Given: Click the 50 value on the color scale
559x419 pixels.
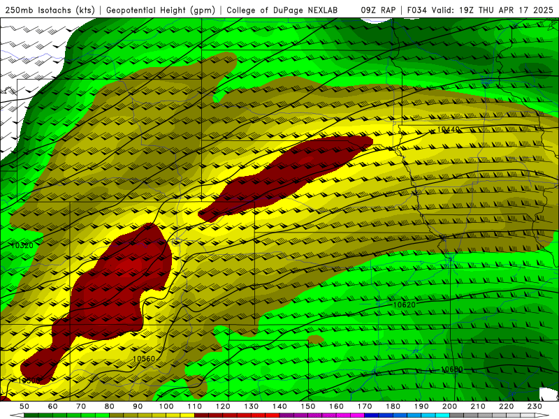Looking at the screenshot, I should coord(24,406).
